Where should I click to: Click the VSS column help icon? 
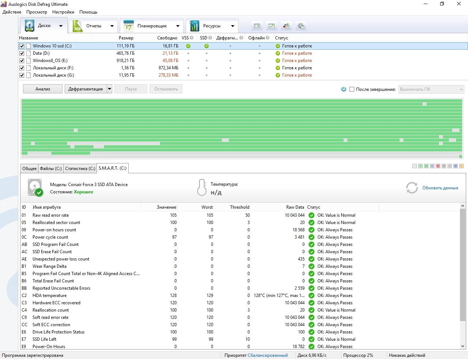click(x=192, y=38)
